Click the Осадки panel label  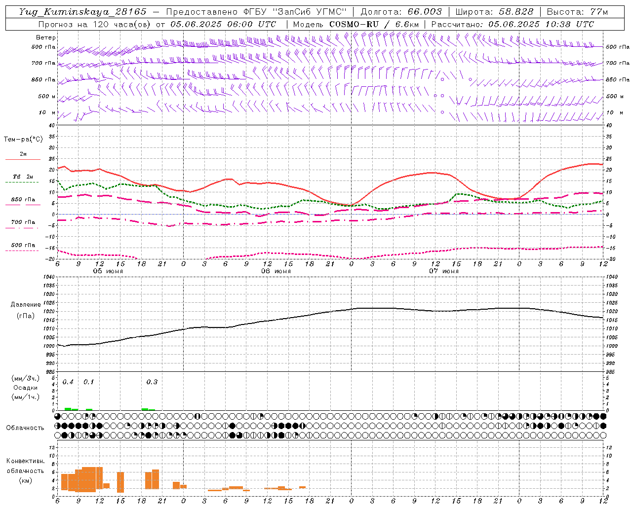pos(25,388)
